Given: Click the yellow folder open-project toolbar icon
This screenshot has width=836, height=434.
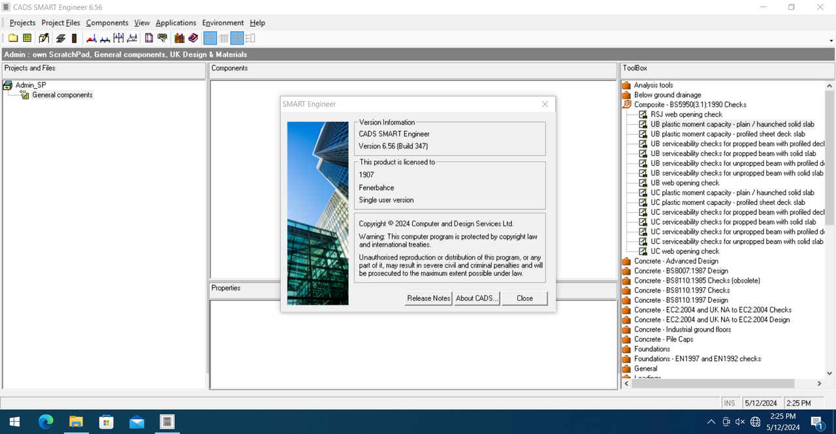Looking at the screenshot, I should pos(13,39).
